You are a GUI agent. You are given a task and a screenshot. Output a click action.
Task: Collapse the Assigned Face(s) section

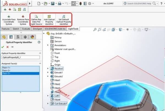(40, 63)
